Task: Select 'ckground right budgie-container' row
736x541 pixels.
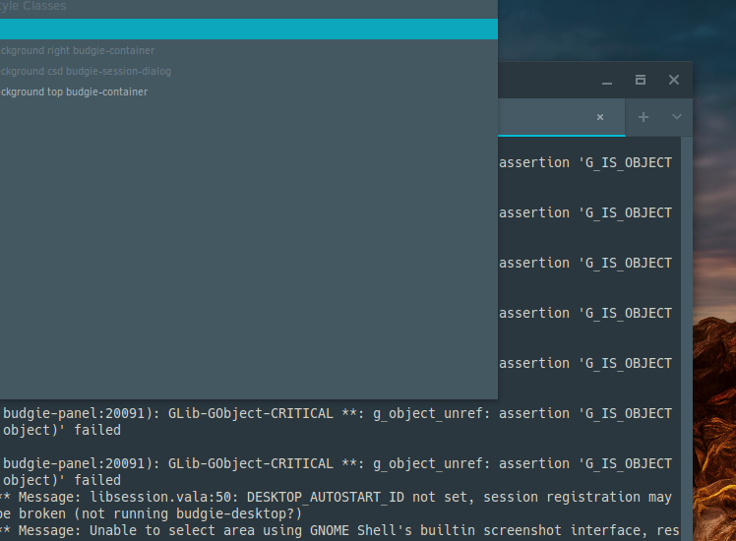Action: click(x=249, y=50)
